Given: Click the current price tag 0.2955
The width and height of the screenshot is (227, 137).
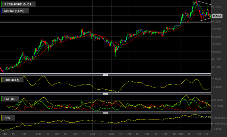Looking at the screenshot, I should [217, 16].
